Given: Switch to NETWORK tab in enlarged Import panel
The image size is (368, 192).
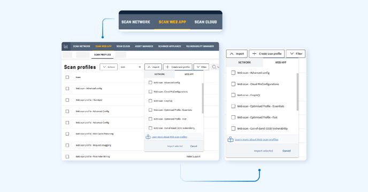Looking at the screenshot, I should (x=244, y=62).
